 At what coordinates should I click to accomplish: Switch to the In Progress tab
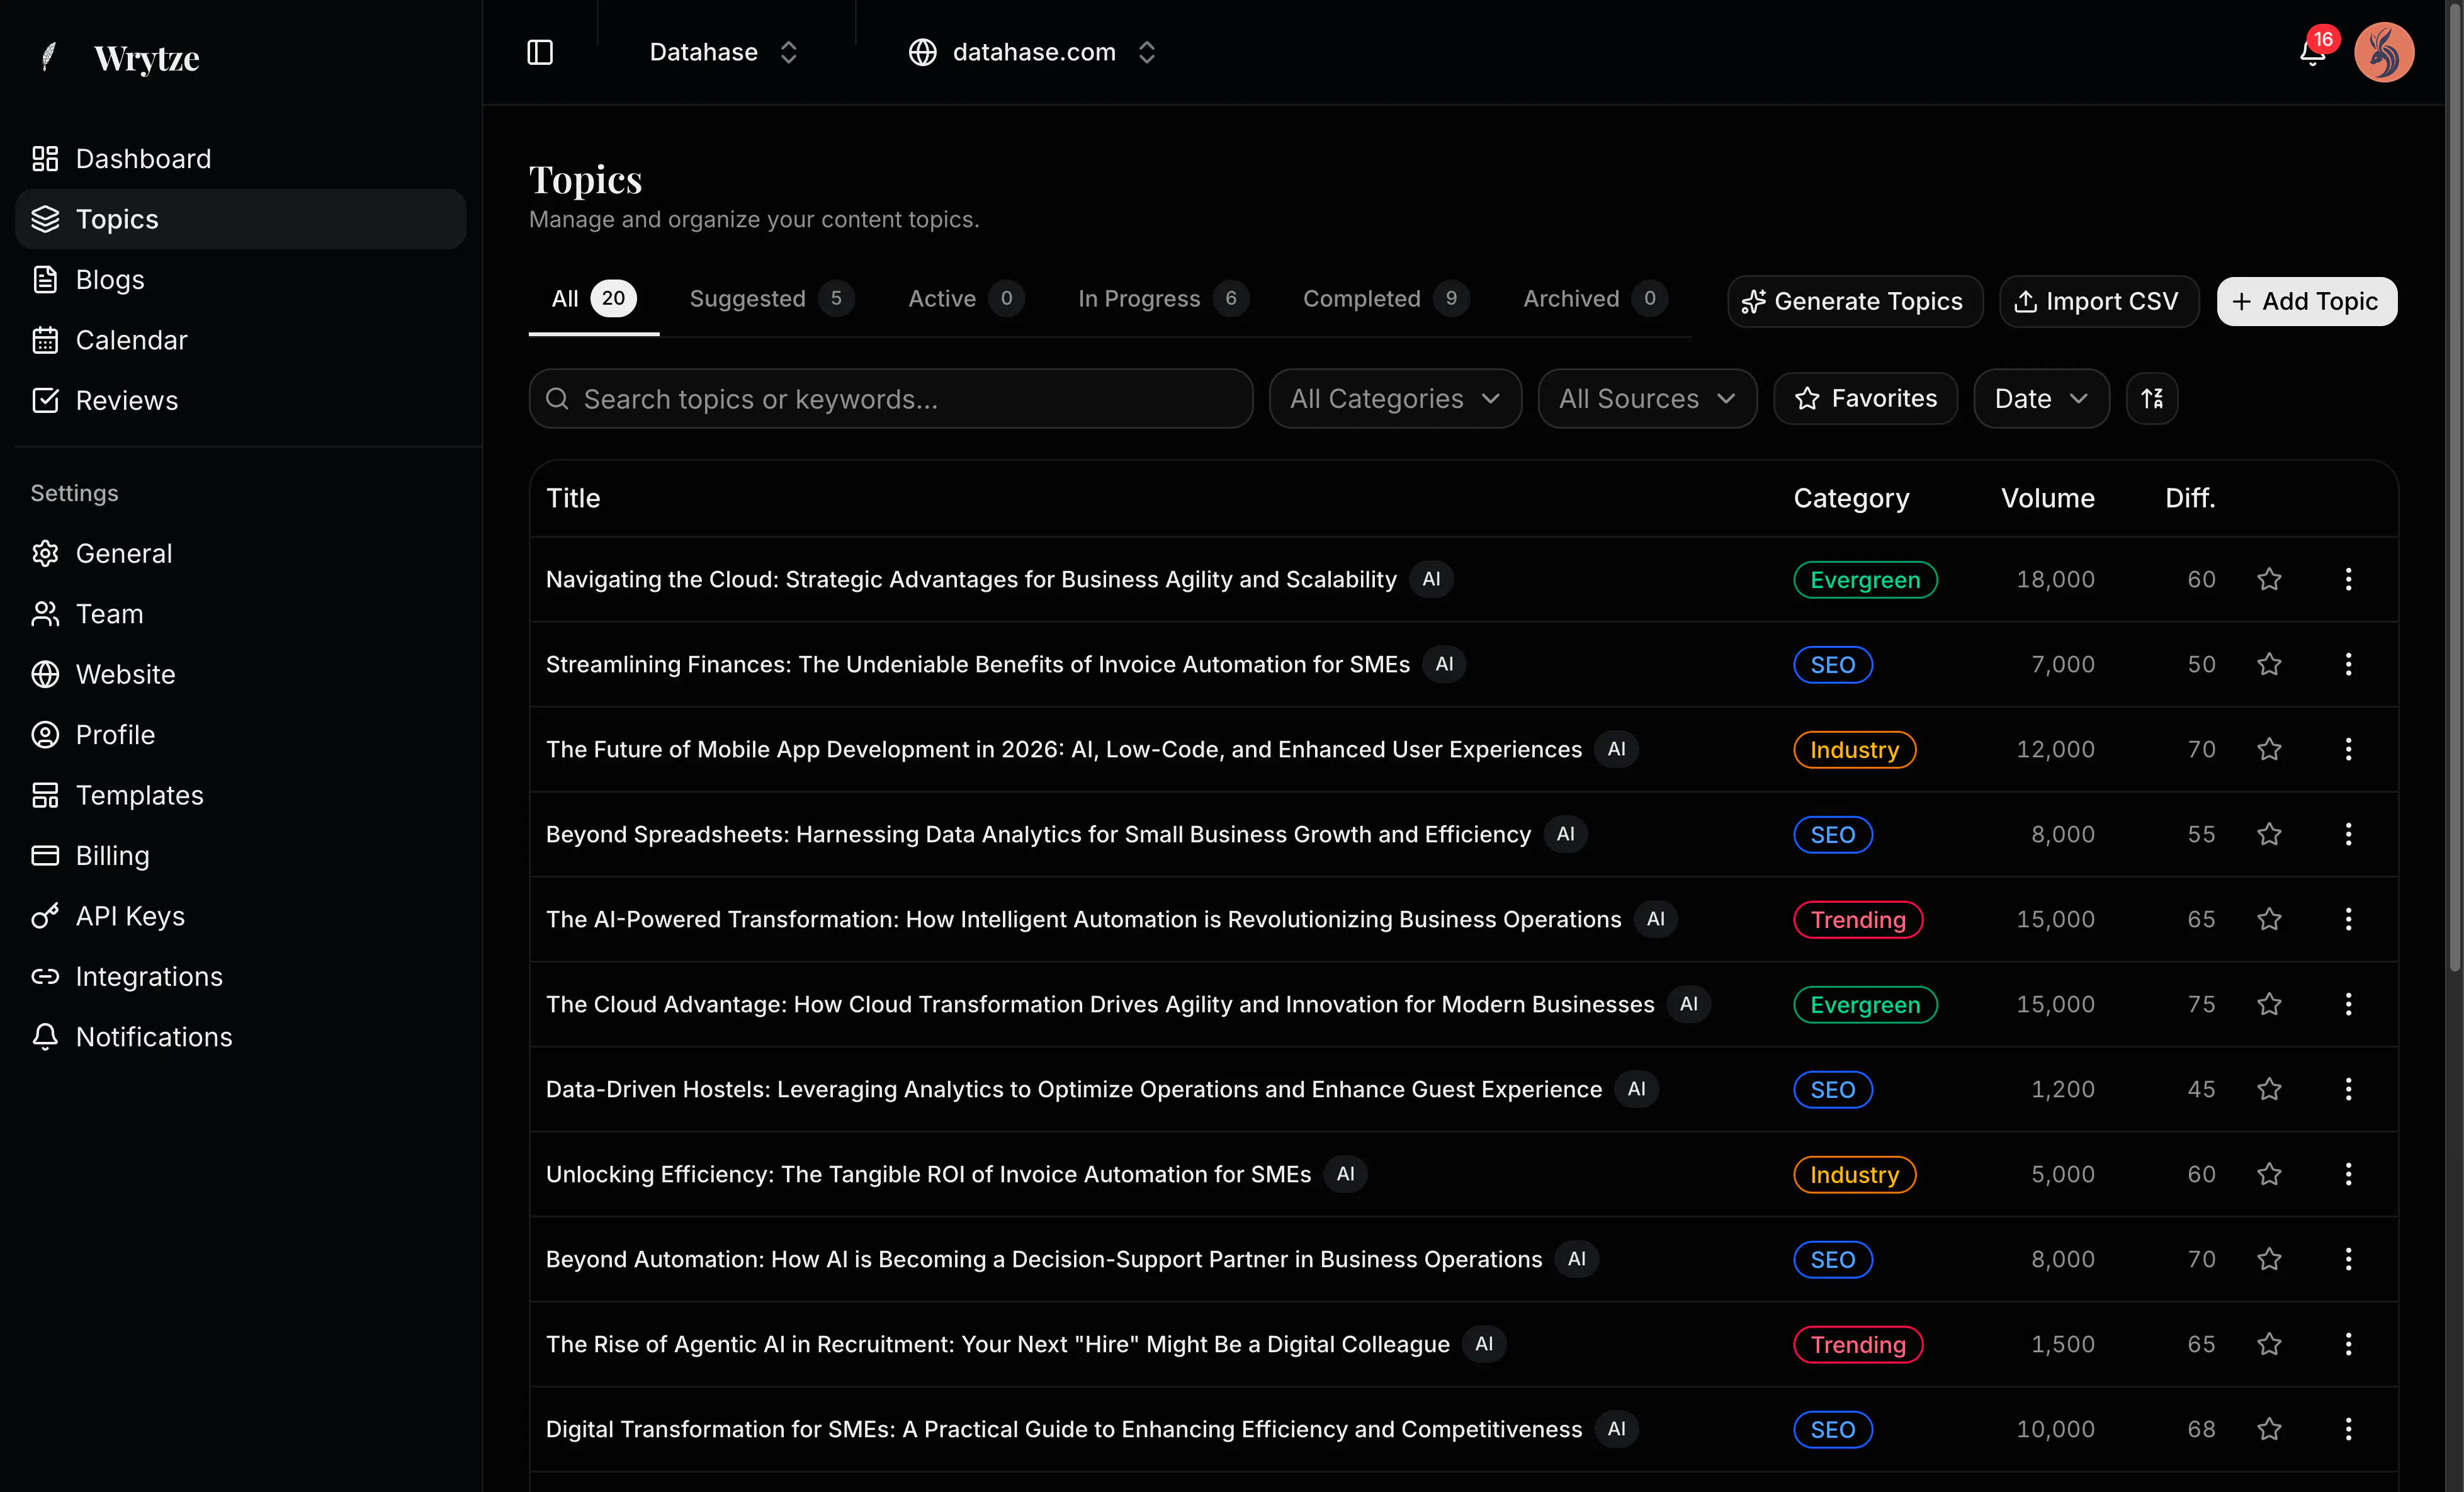pyautogui.click(x=1163, y=299)
